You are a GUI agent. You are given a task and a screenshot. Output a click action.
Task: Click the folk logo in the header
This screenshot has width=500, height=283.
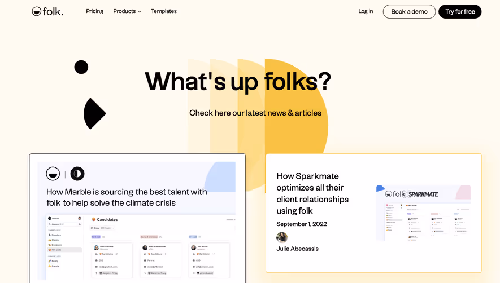pos(47,11)
